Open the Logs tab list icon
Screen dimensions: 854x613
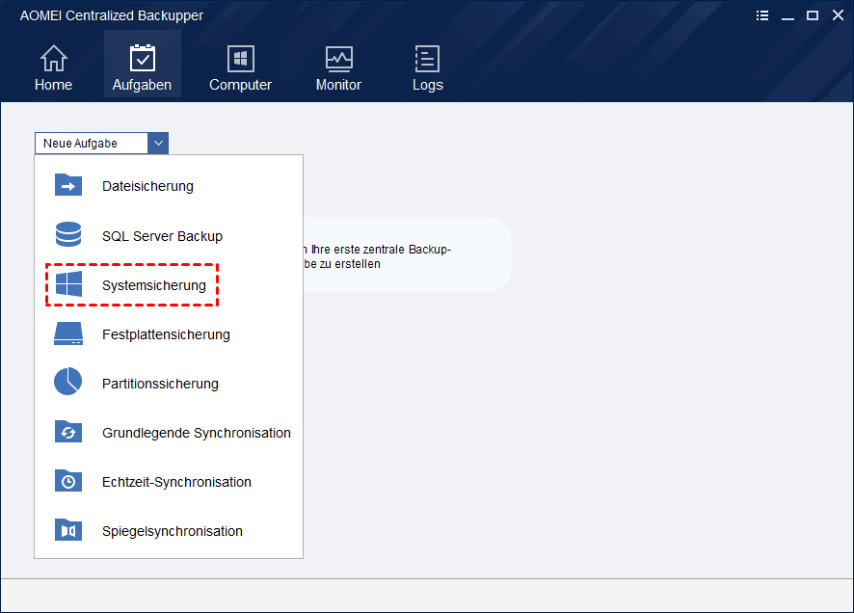(x=428, y=58)
